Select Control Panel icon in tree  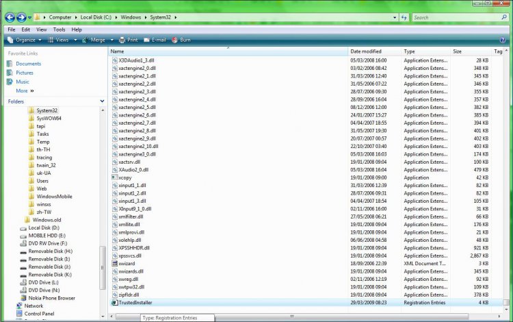(19, 314)
